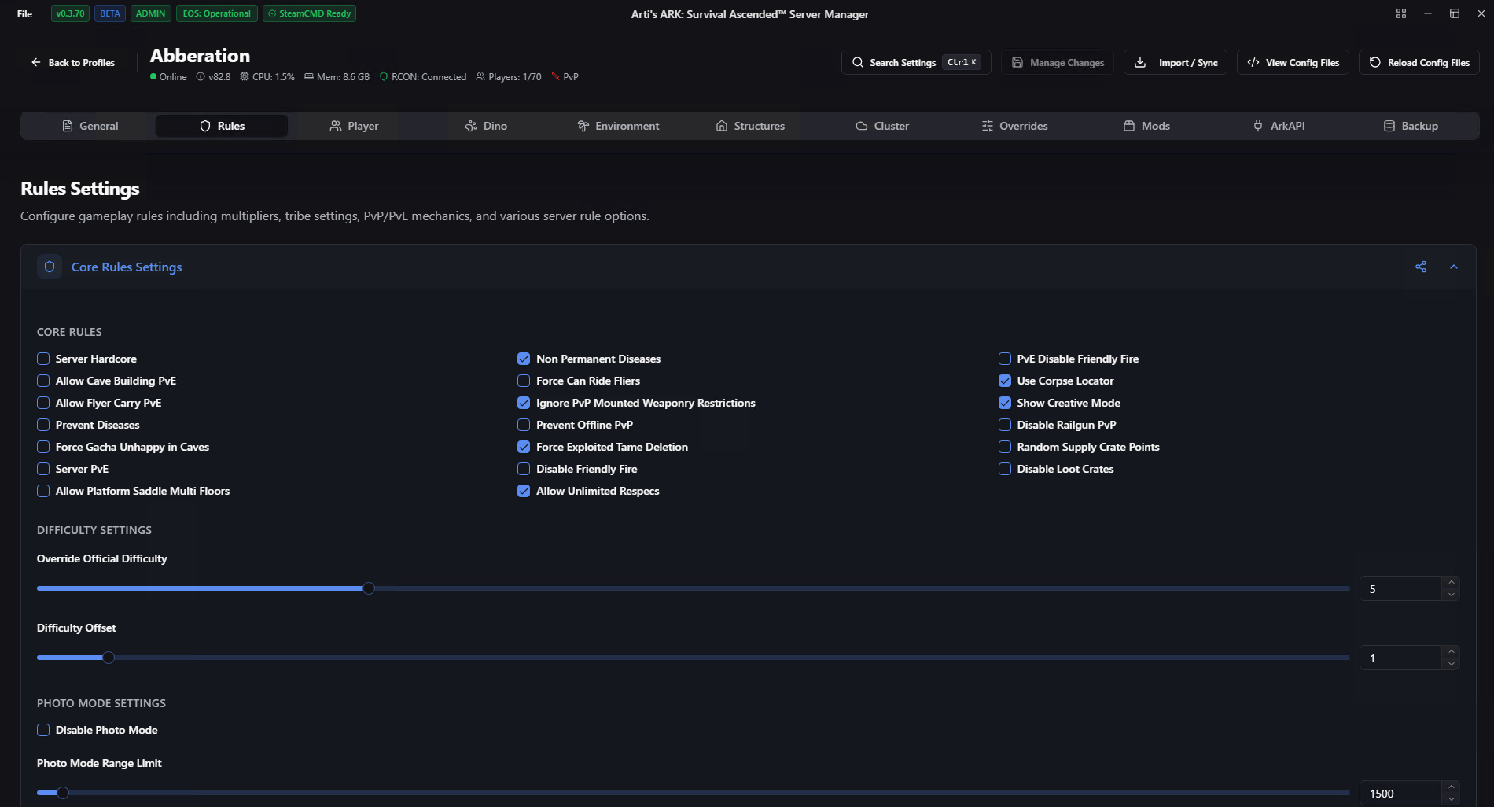Uncheck Use Corpse Locator

1004,381
